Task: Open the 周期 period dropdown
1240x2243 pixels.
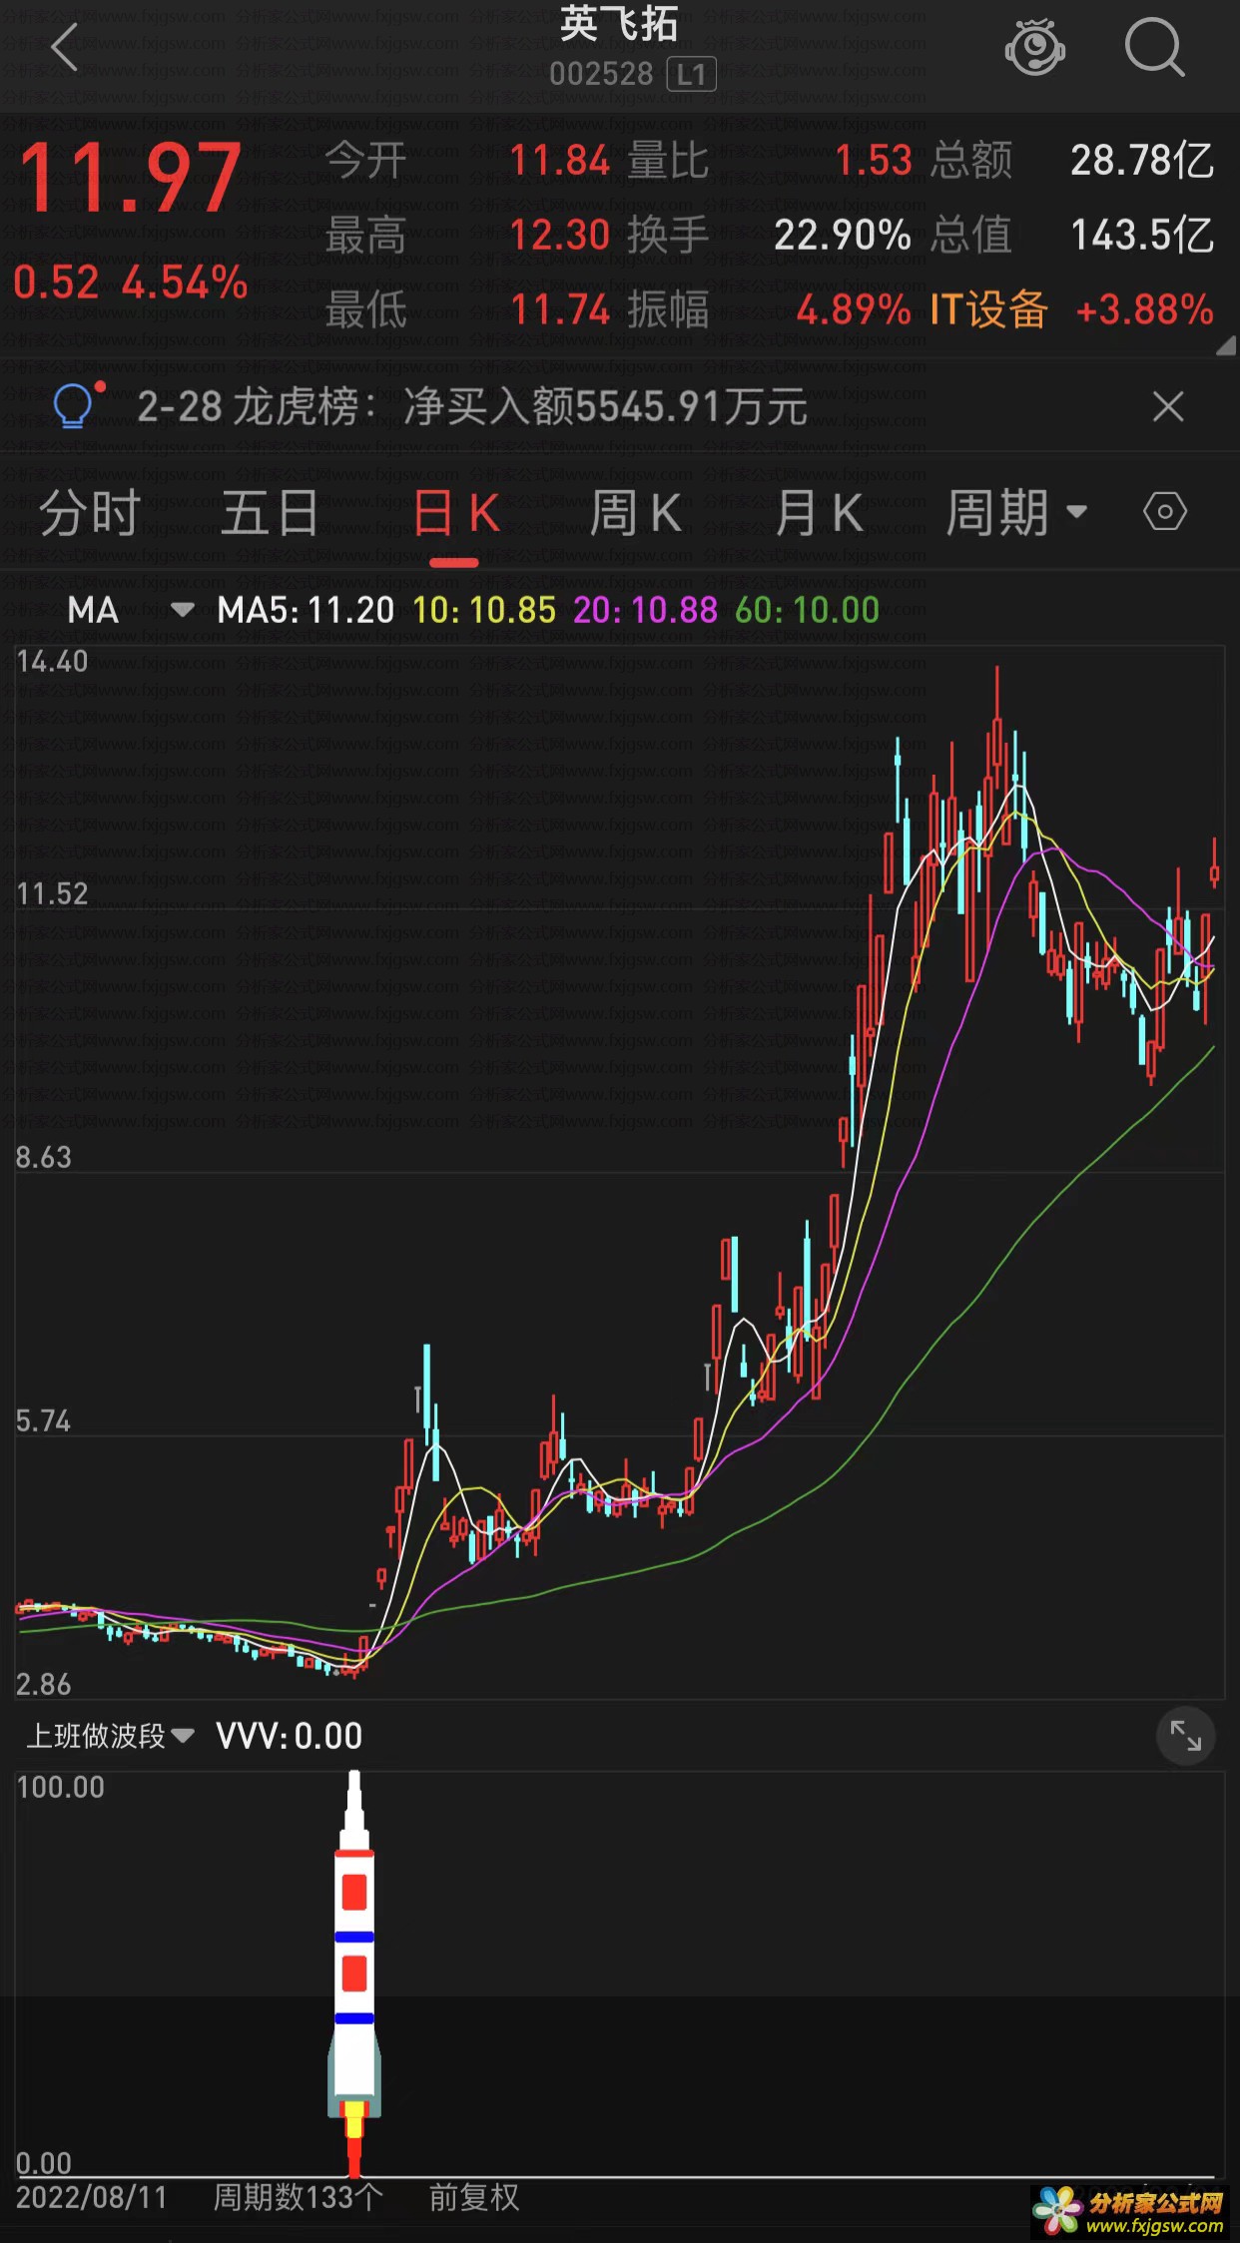Action: (x=1016, y=513)
